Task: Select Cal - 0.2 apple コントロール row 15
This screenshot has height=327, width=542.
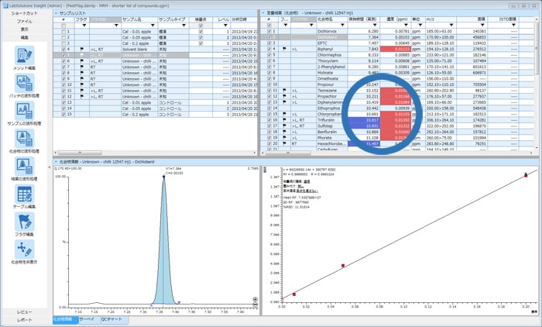Action: [156, 114]
